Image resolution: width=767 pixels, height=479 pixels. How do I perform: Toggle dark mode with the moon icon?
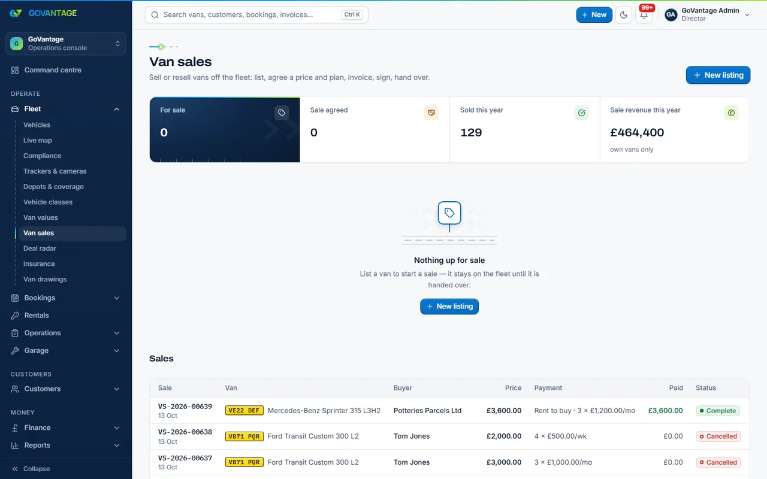(624, 15)
